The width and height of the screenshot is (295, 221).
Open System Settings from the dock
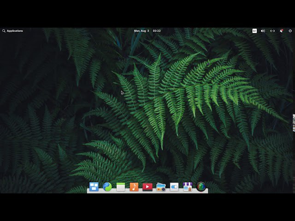click(x=174, y=187)
